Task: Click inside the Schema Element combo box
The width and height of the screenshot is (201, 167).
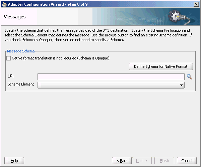Action: tap(111, 85)
